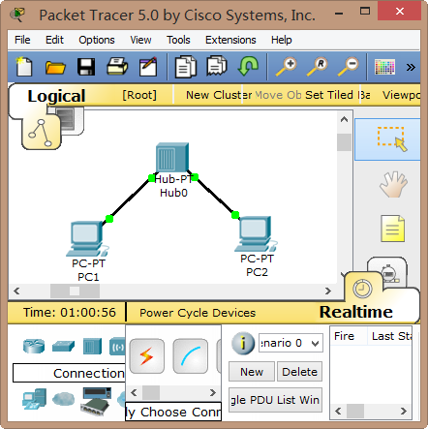Click connection list scroll left arrow

click(x=134, y=393)
